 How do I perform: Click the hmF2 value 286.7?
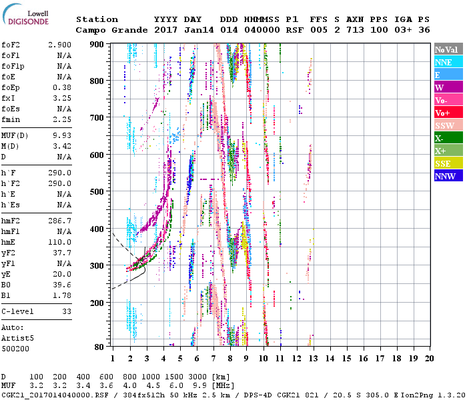point(59,221)
